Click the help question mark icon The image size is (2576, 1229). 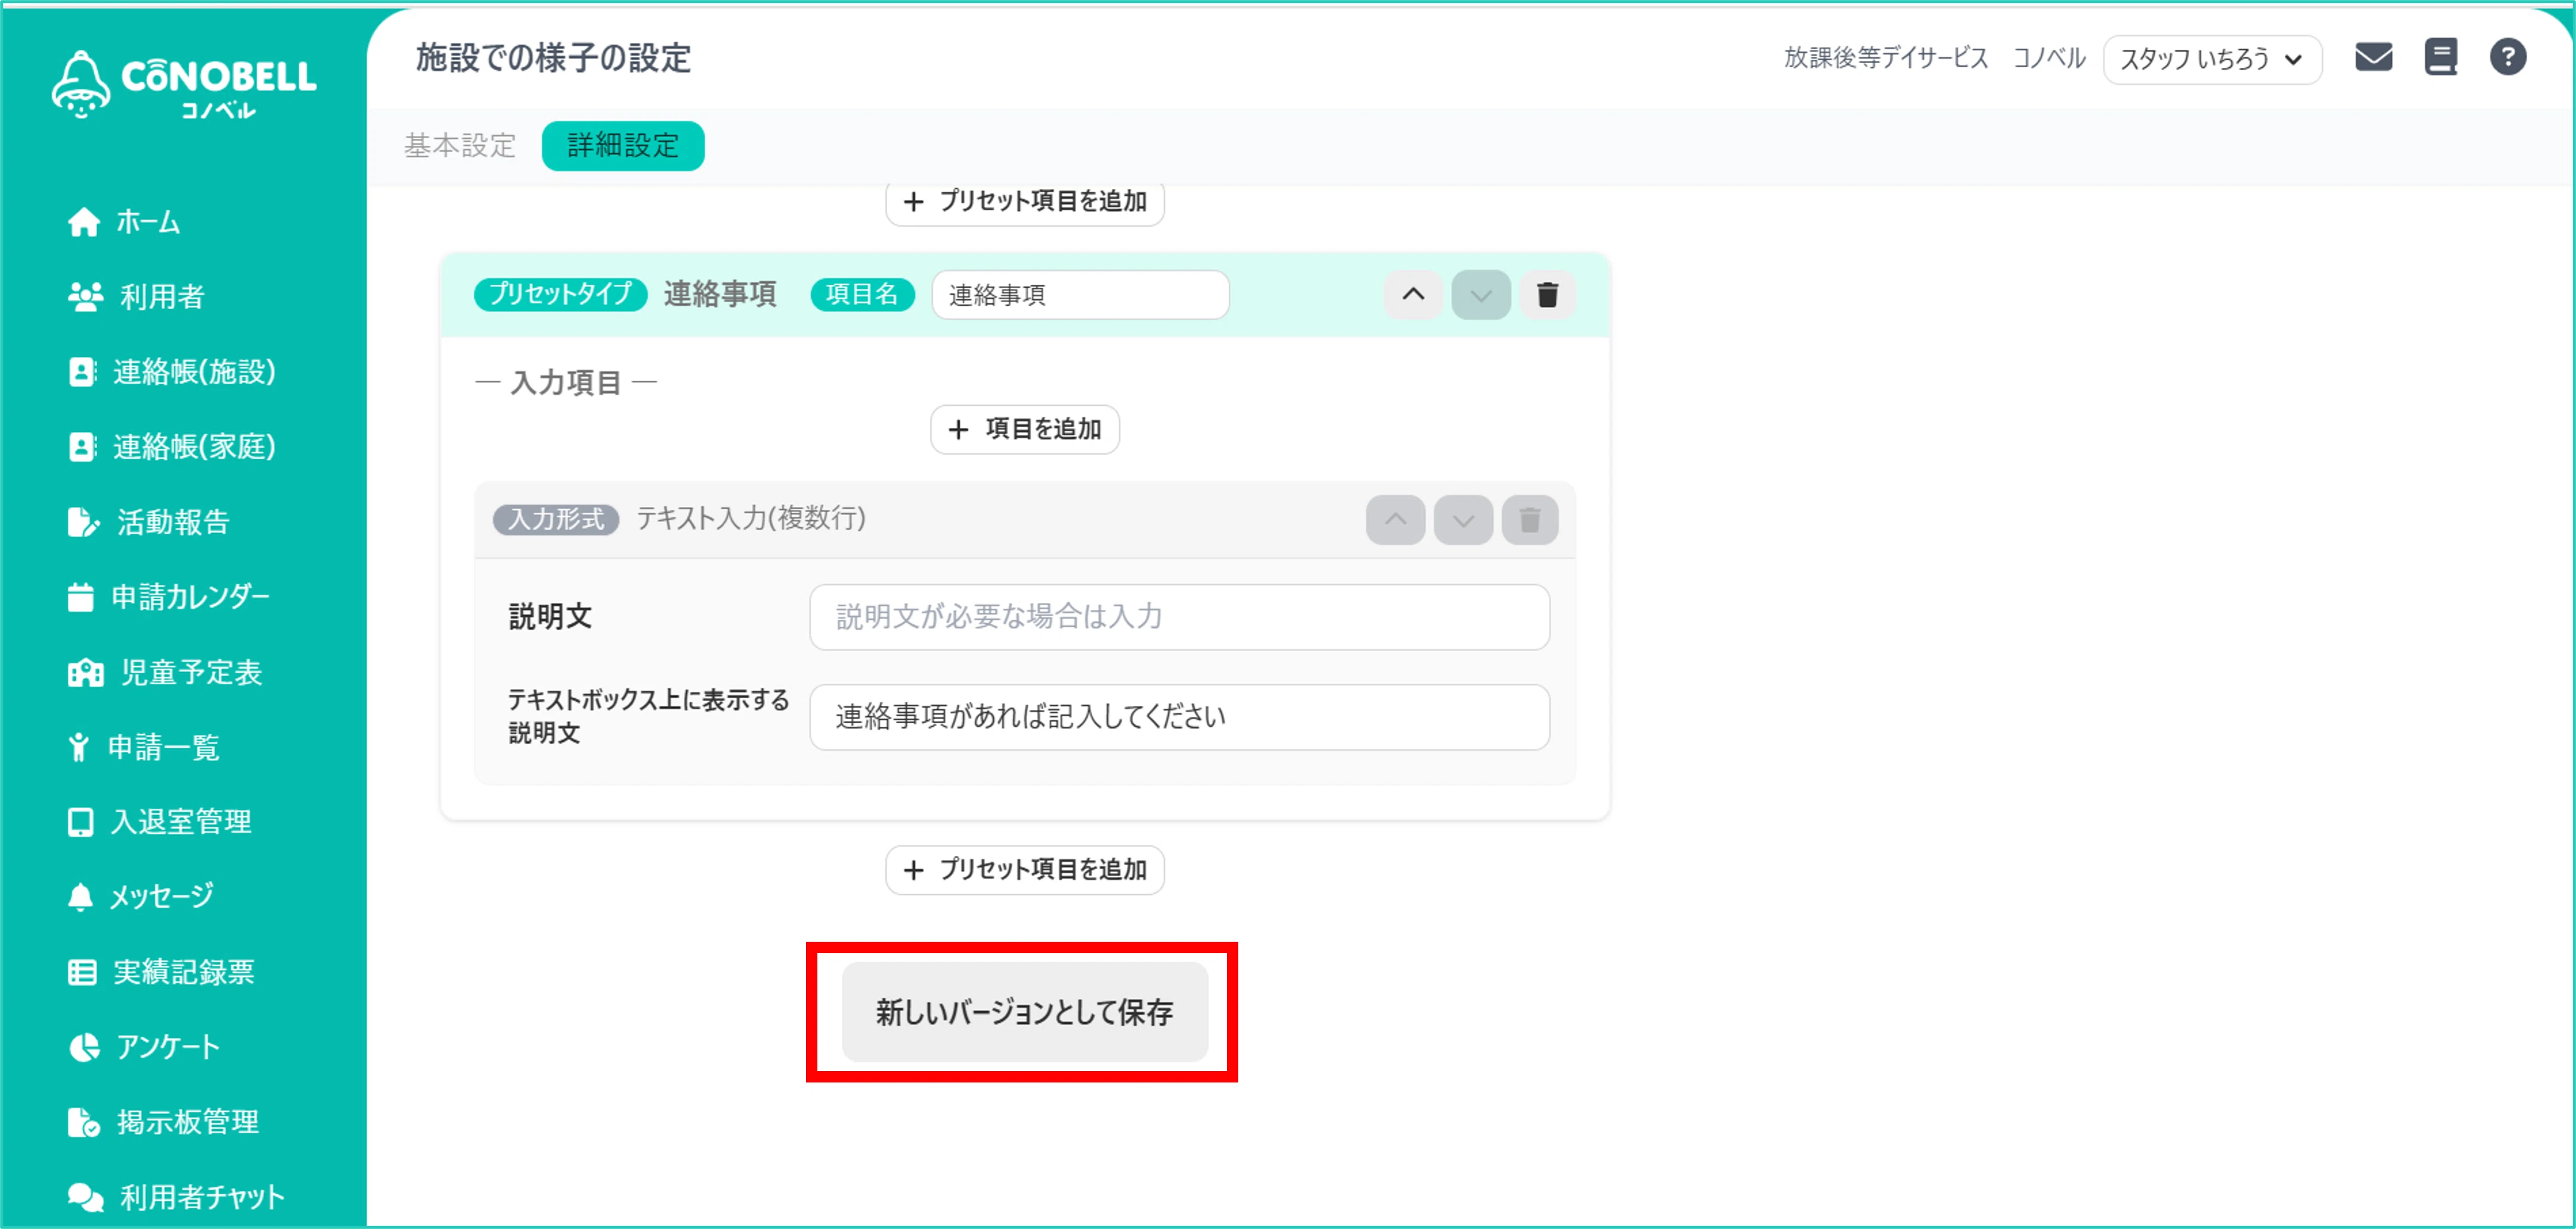pos(2507,57)
